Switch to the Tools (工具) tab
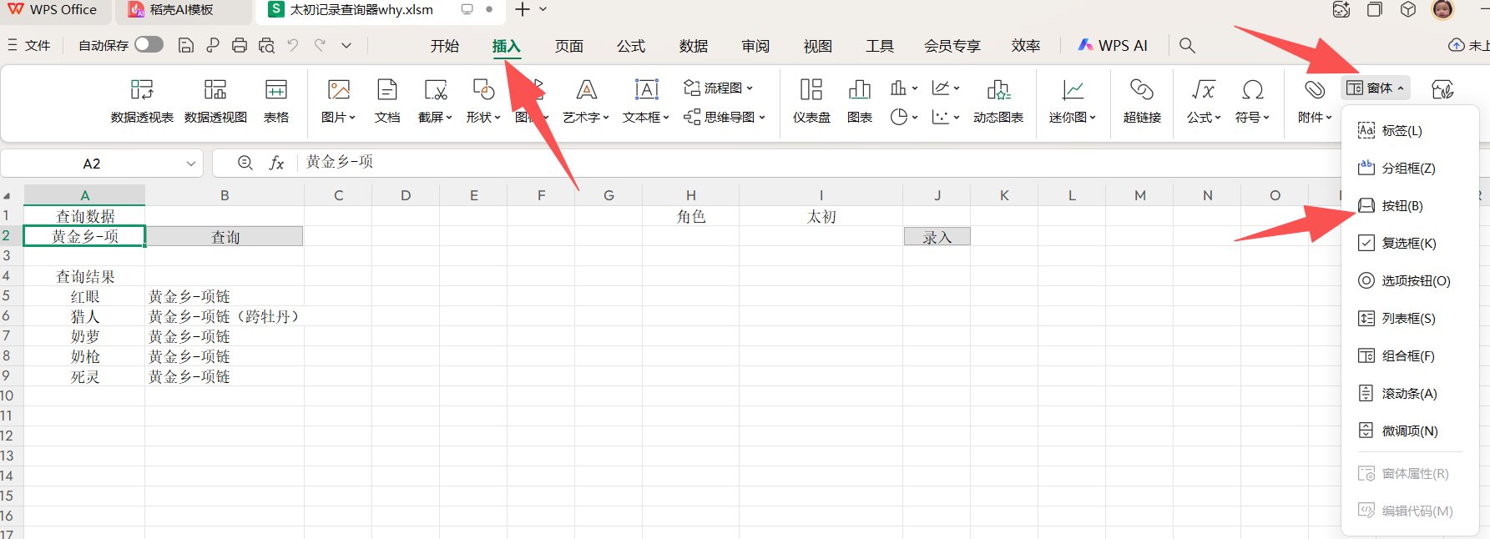The height and width of the screenshot is (539, 1490). [x=880, y=46]
